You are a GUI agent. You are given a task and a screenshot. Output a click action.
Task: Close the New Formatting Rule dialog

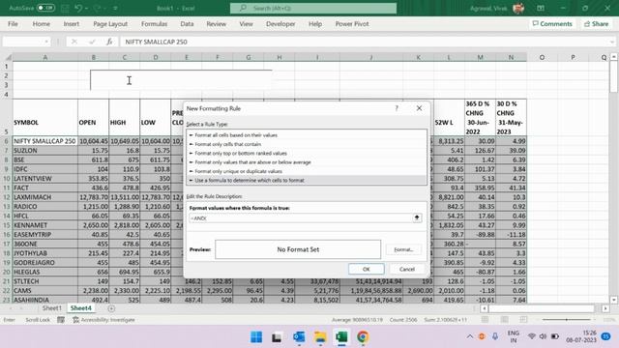419,108
